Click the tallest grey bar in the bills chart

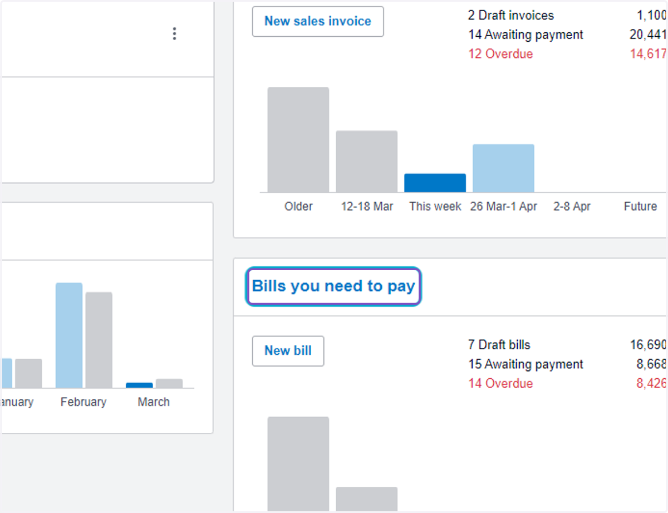[x=298, y=463]
